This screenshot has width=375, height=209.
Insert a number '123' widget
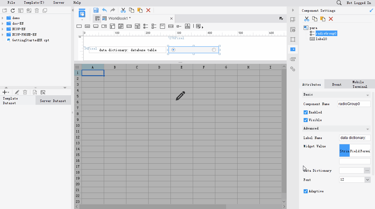coord(129,26)
